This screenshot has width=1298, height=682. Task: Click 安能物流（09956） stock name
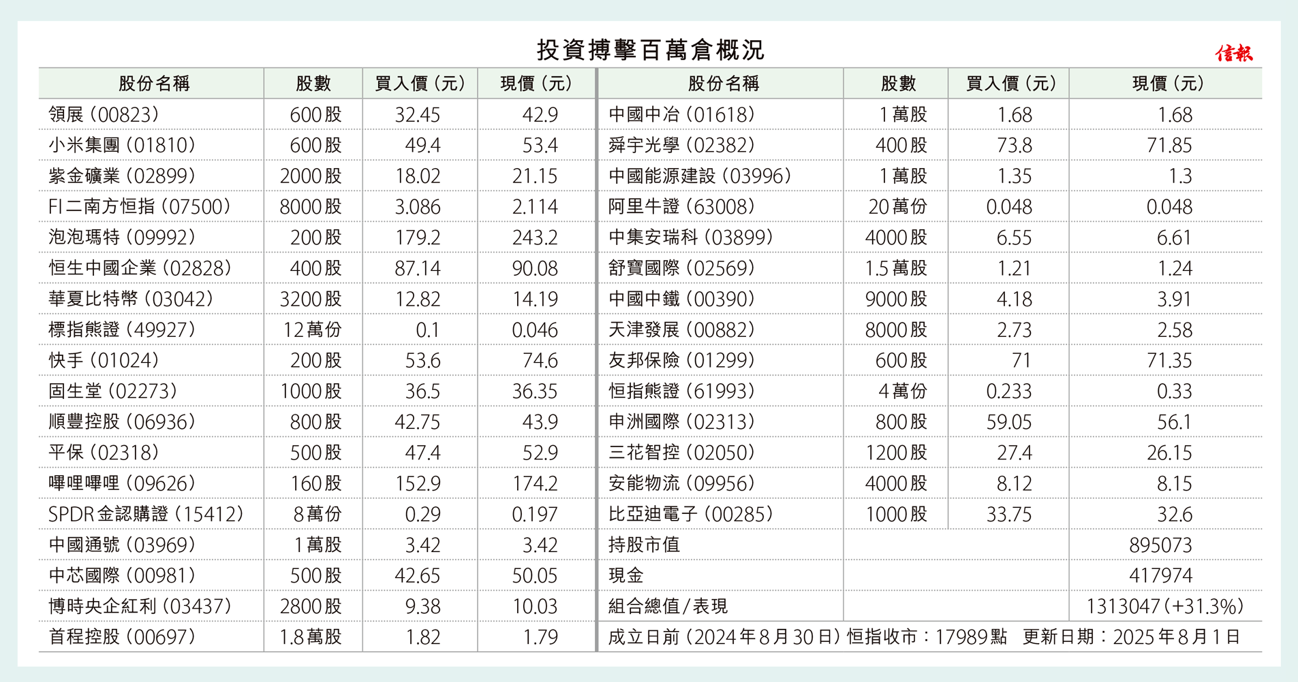(x=681, y=483)
